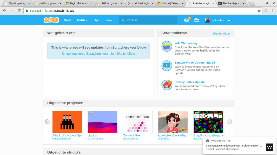Click the Wiki Wednesday news icon

[167, 46]
